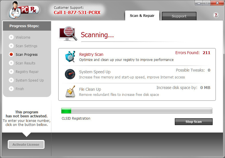Click the CLSID Registration status text
225x158 pixels.
(76, 118)
